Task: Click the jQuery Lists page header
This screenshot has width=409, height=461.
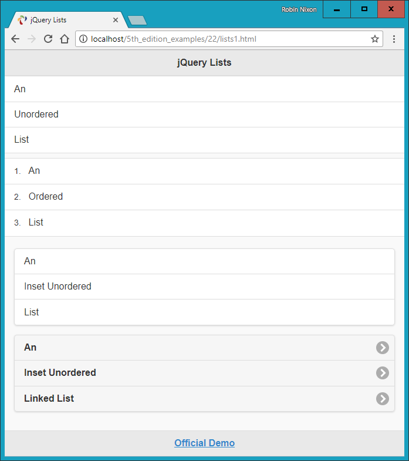Action: pos(204,63)
